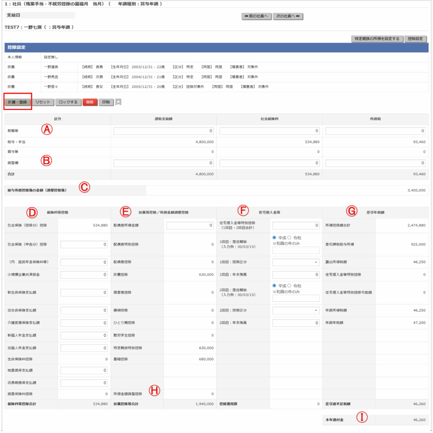Open 控除設定 at top right
This screenshot has width=433, height=433.
tap(415, 39)
